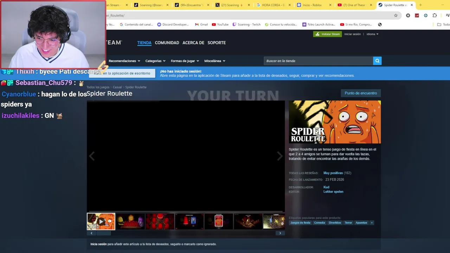Select the Apuestas tag
The width and height of the screenshot is (450, 253).
coord(361,222)
